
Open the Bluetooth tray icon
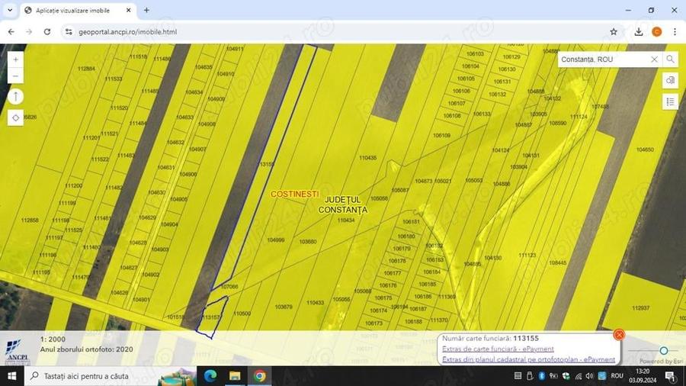pyautogui.click(x=541, y=376)
